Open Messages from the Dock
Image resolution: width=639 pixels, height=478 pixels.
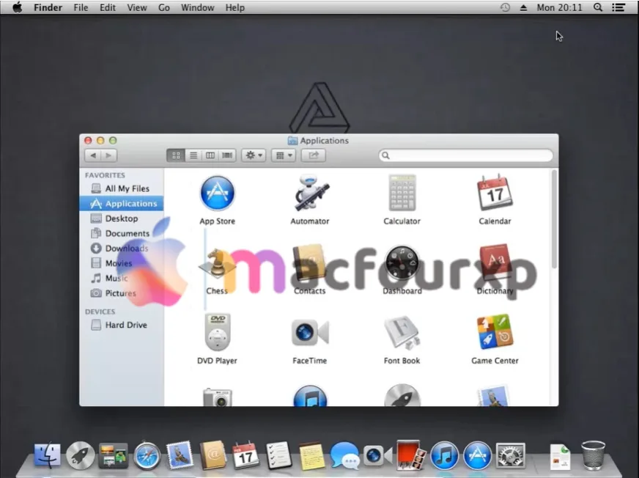click(x=344, y=455)
